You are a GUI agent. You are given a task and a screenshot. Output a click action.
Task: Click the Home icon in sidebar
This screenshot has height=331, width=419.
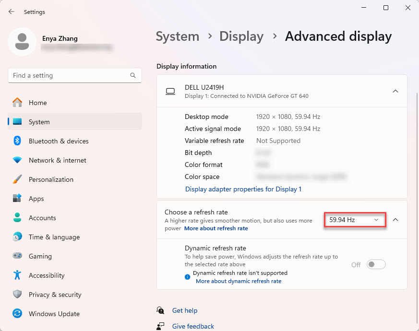17,103
